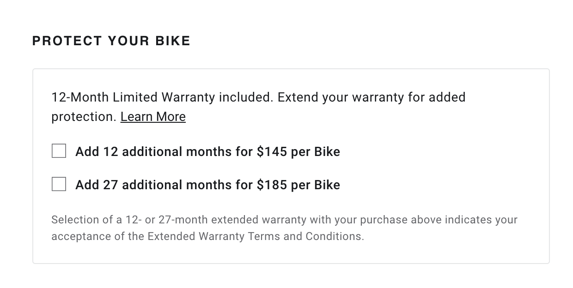
Task: Click the "Add 12 additional months" label text
Action: pyautogui.click(x=139, y=151)
